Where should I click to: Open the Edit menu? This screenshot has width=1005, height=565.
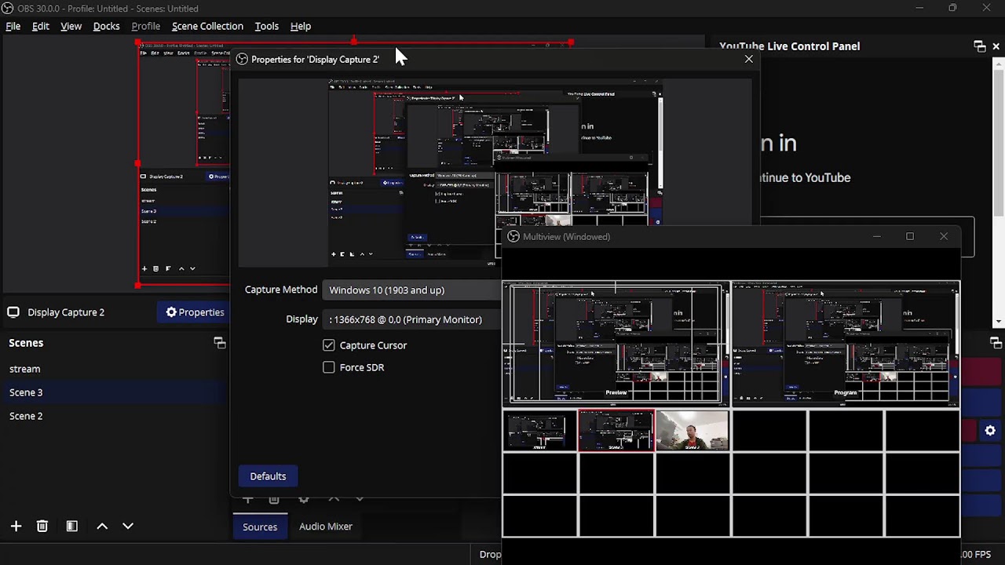pyautogui.click(x=41, y=26)
